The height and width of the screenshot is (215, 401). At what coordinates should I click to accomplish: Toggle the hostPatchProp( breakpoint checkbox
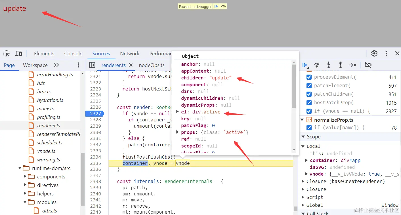click(x=309, y=103)
